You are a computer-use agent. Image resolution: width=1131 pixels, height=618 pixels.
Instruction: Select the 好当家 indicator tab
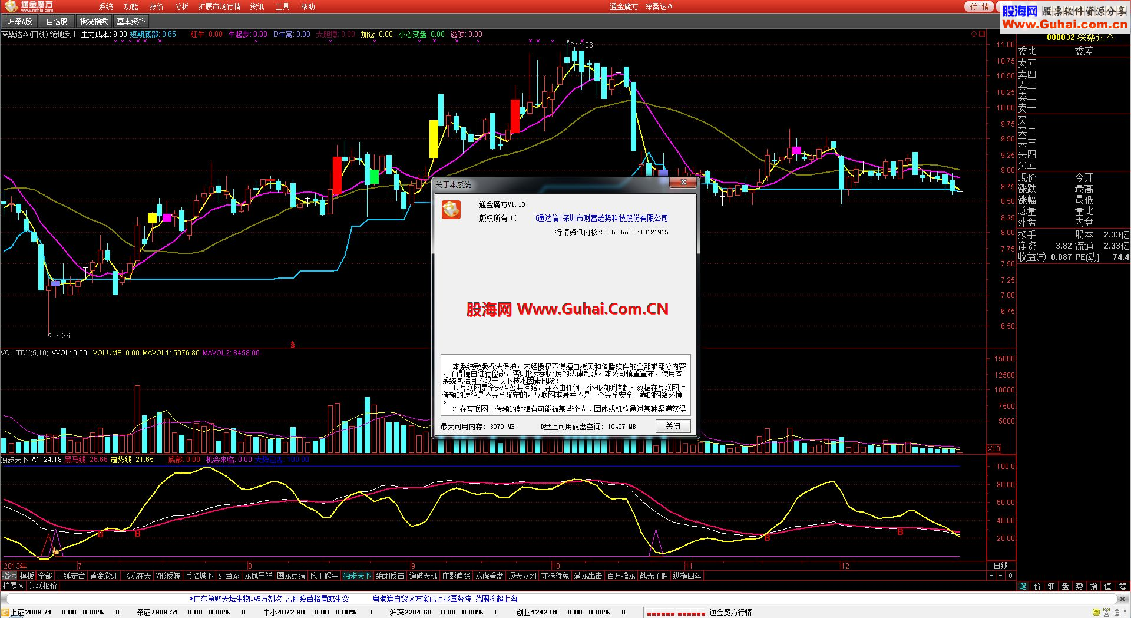(229, 576)
